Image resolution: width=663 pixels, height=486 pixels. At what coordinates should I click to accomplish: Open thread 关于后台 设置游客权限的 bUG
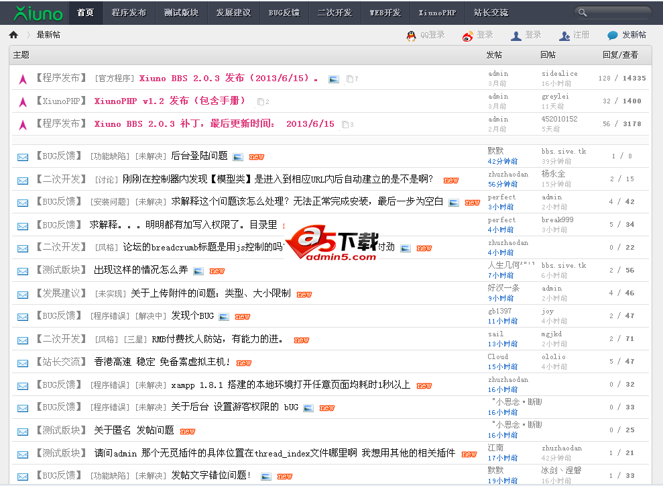point(235,407)
